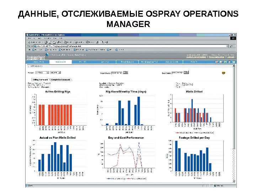The height and width of the screenshot is (192, 256).
Task: Click in the End Date field
Action: point(177,73)
